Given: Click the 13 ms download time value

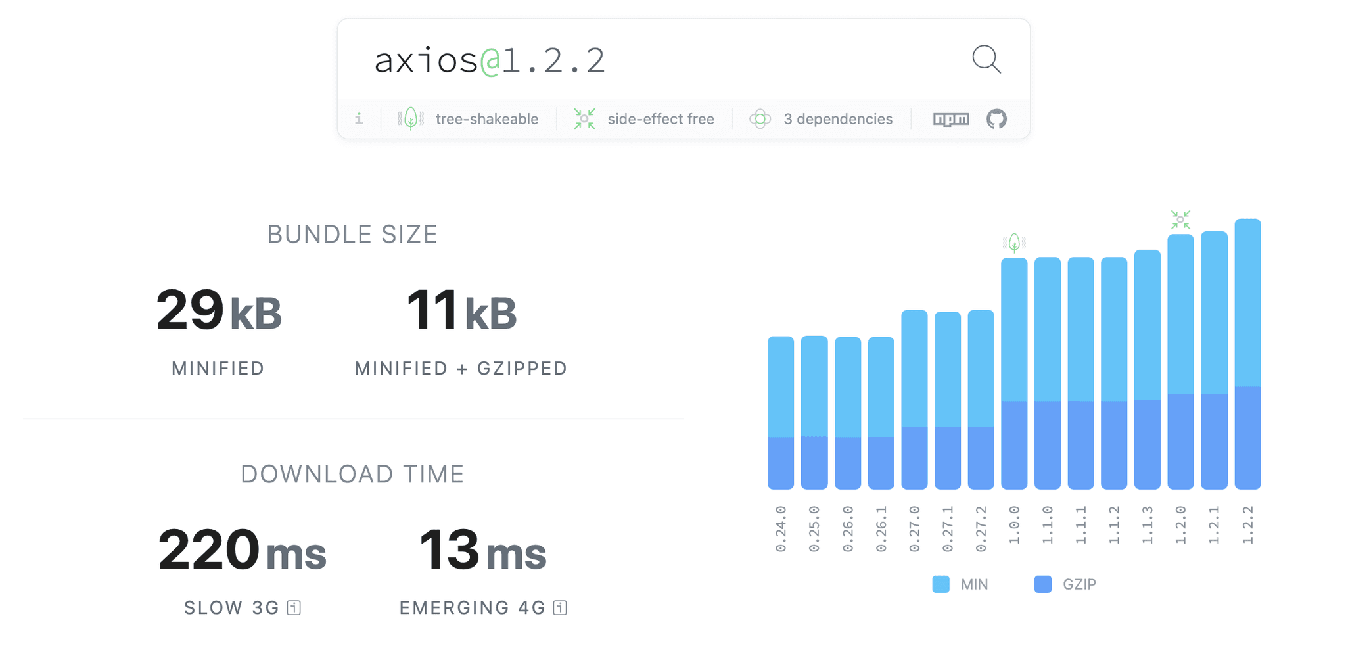Looking at the screenshot, I should click(482, 550).
